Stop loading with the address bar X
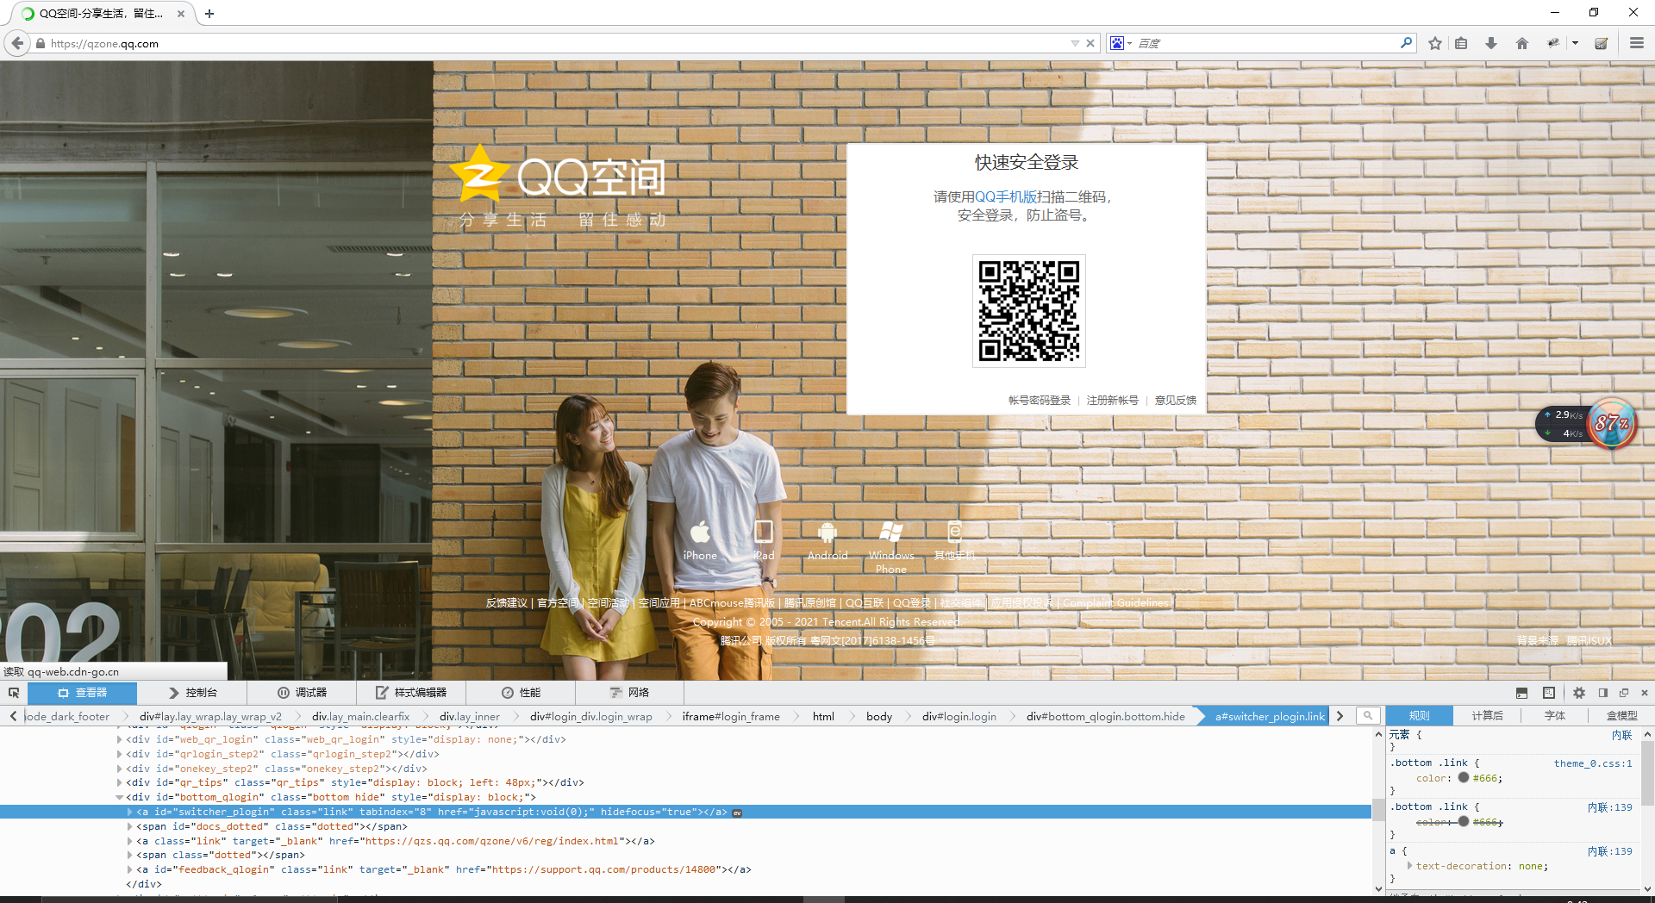 1090,43
